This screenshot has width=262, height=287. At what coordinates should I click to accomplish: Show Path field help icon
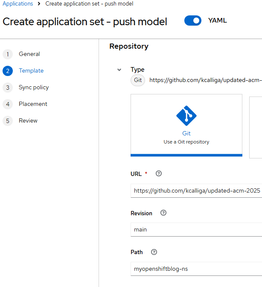tap(154, 252)
